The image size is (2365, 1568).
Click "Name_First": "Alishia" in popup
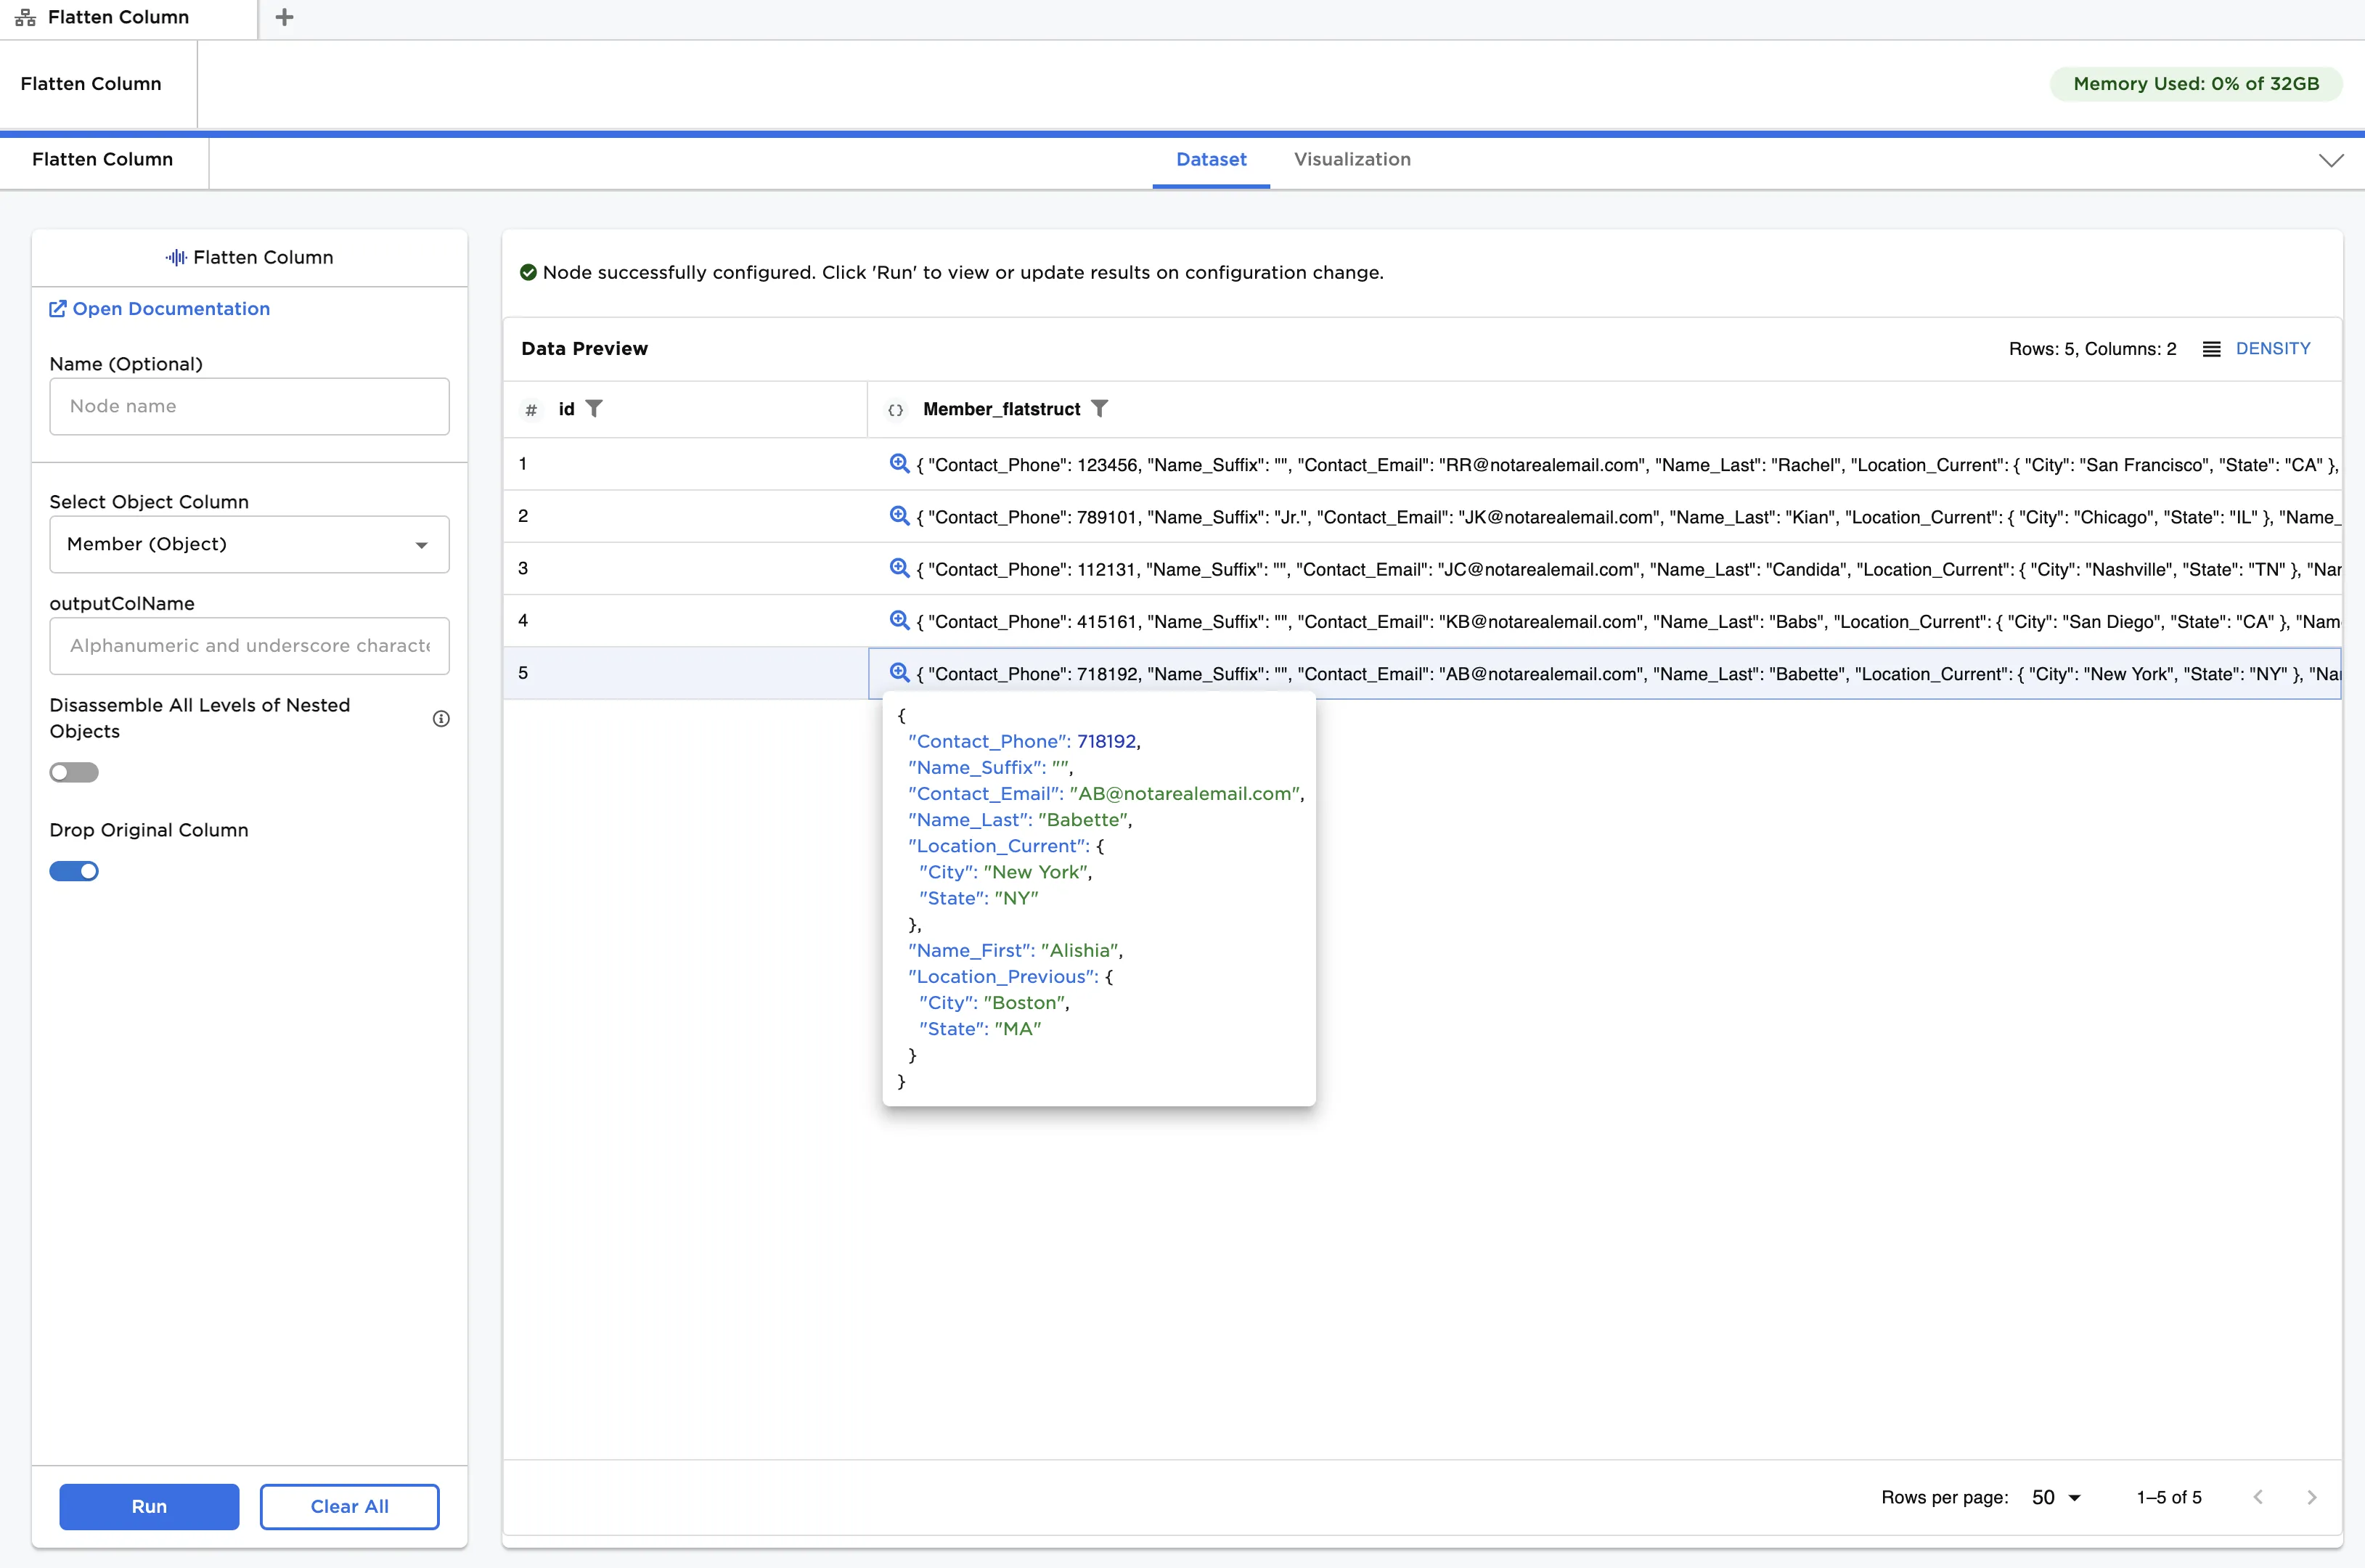[x=1015, y=950]
